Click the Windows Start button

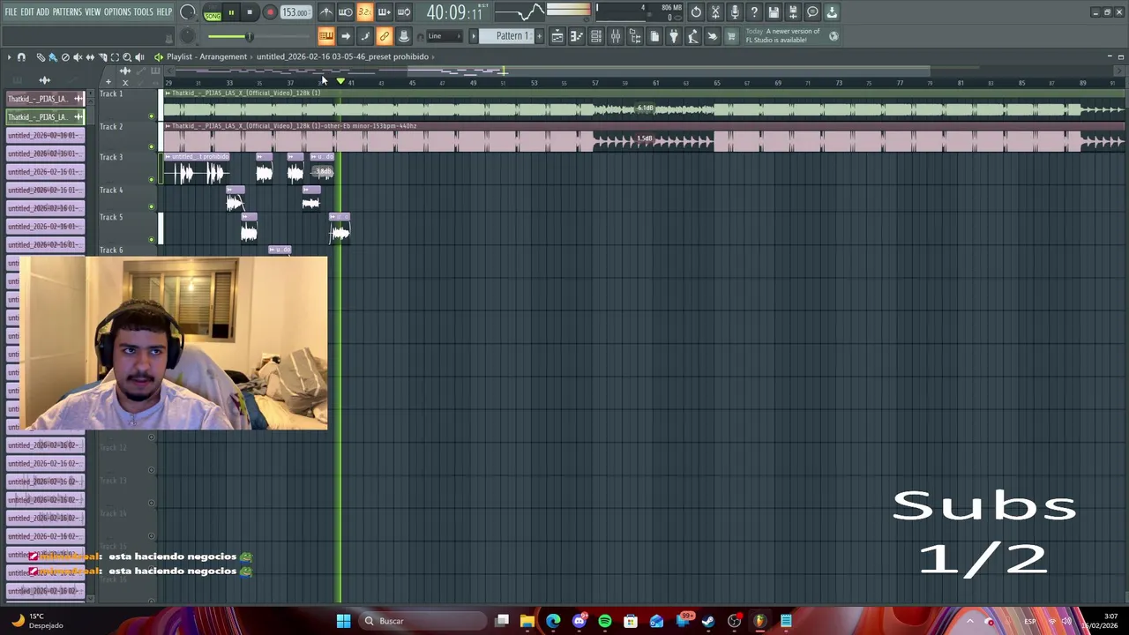[x=344, y=621]
